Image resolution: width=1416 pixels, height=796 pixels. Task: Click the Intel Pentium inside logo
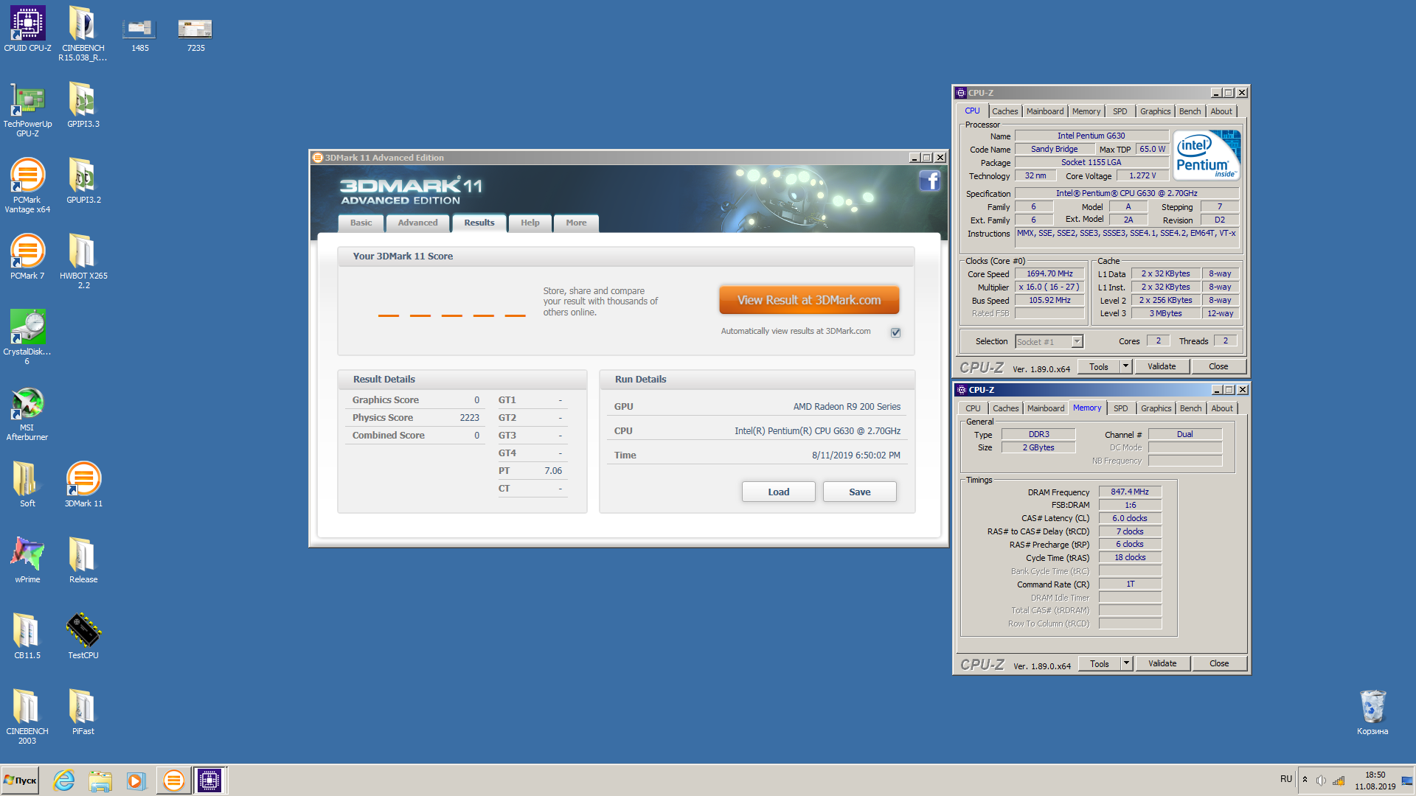[1207, 156]
